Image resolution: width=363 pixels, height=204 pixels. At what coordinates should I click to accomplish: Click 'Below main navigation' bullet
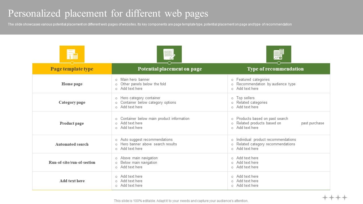point(139,163)
